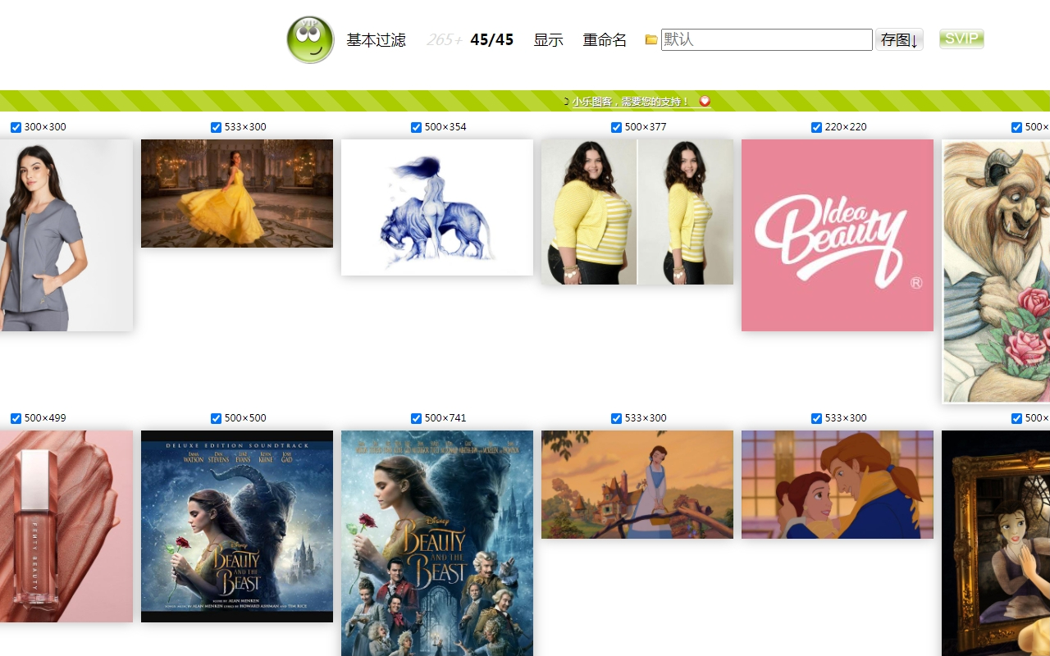Image resolution: width=1050 pixels, height=656 pixels.
Task: Click the SVIP upgrade button
Action: click(x=961, y=39)
